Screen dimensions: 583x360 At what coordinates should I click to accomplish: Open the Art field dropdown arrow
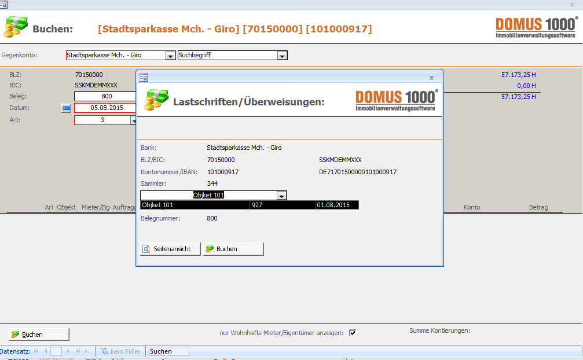tap(134, 120)
